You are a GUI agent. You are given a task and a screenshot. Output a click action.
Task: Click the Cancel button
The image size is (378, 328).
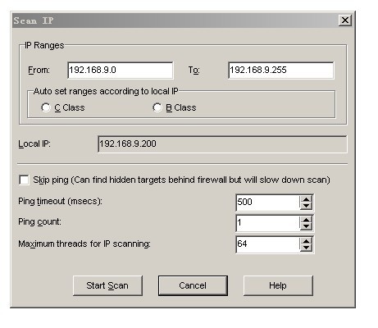[193, 285]
